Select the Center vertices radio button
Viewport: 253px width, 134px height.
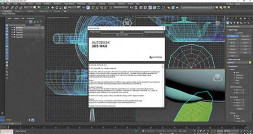235,119
